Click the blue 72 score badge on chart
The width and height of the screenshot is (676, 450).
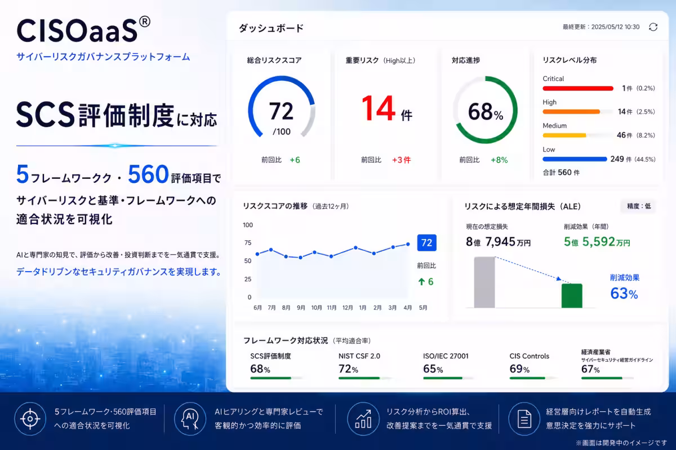[x=426, y=243]
